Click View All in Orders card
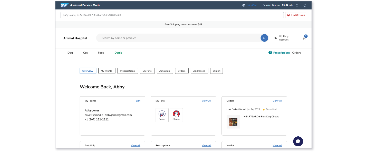The width and height of the screenshot is (367, 152). 277,101
